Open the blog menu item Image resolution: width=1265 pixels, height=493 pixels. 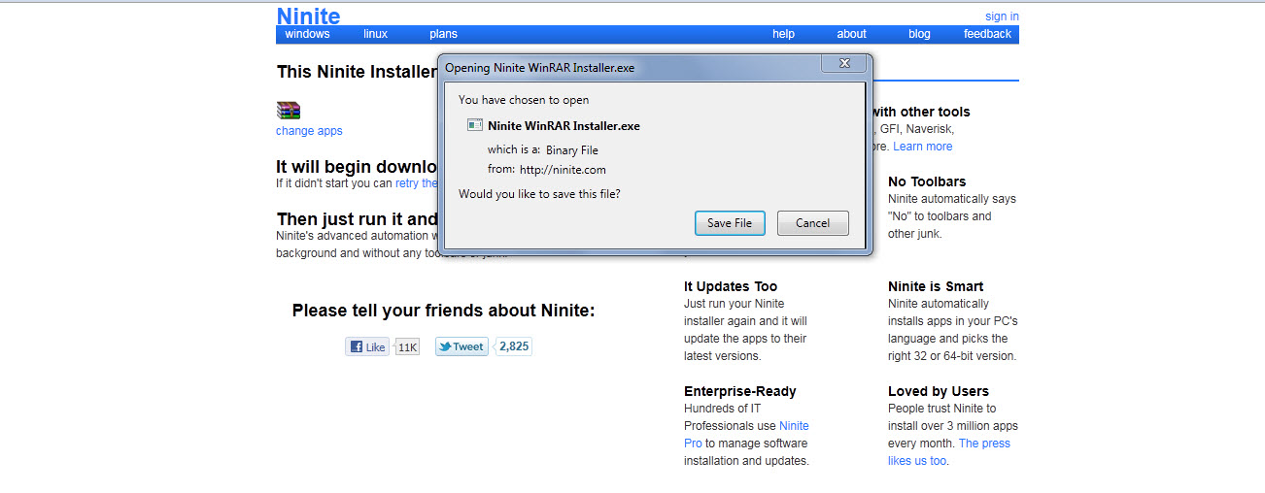tap(919, 34)
